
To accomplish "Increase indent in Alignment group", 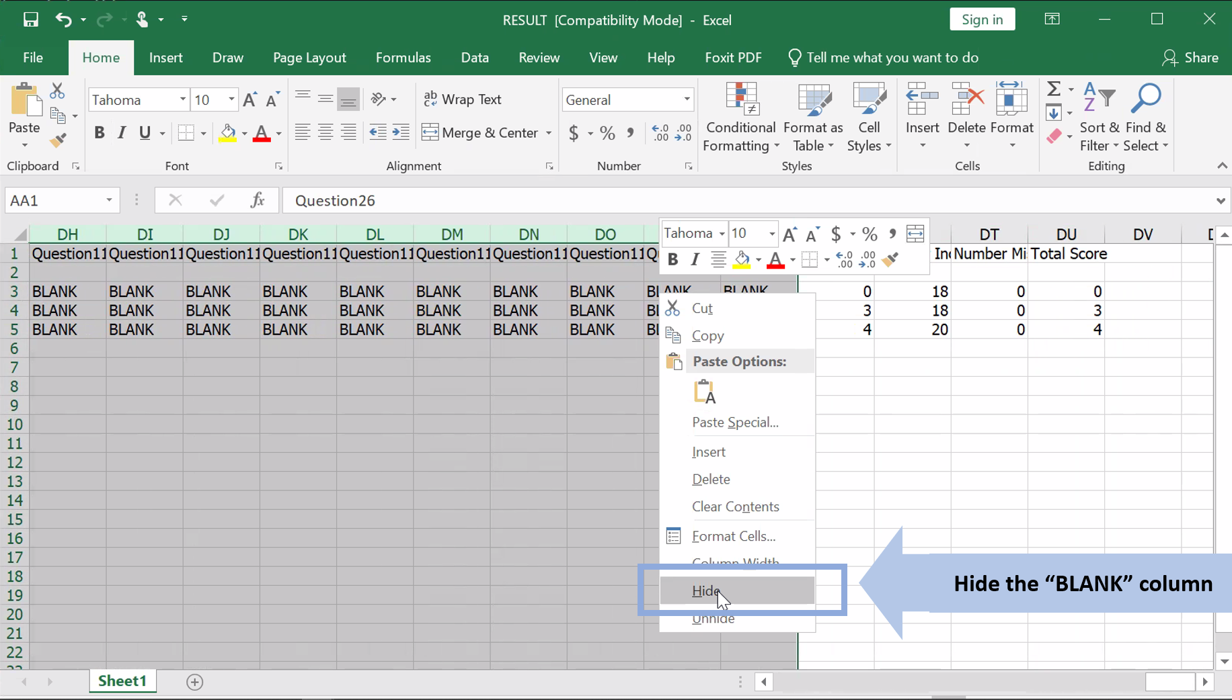I will coord(401,132).
